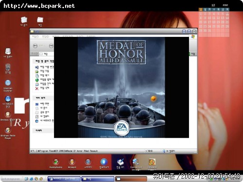The image size is (243, 182).
Task: Collapse the File and Folder Tasks header
Action: pos(43,61)
